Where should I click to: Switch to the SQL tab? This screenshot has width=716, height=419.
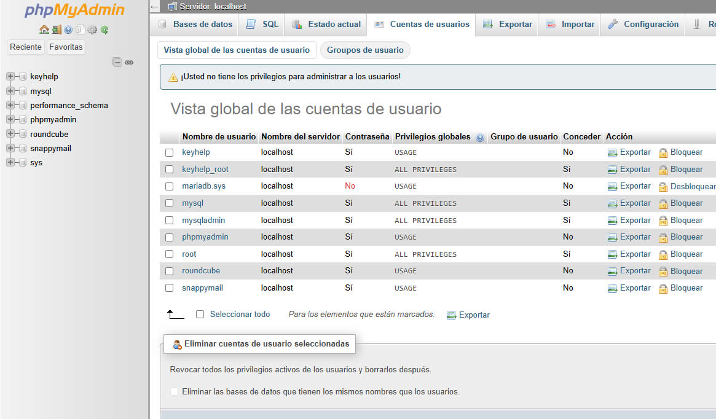click(x=262, y=25)
